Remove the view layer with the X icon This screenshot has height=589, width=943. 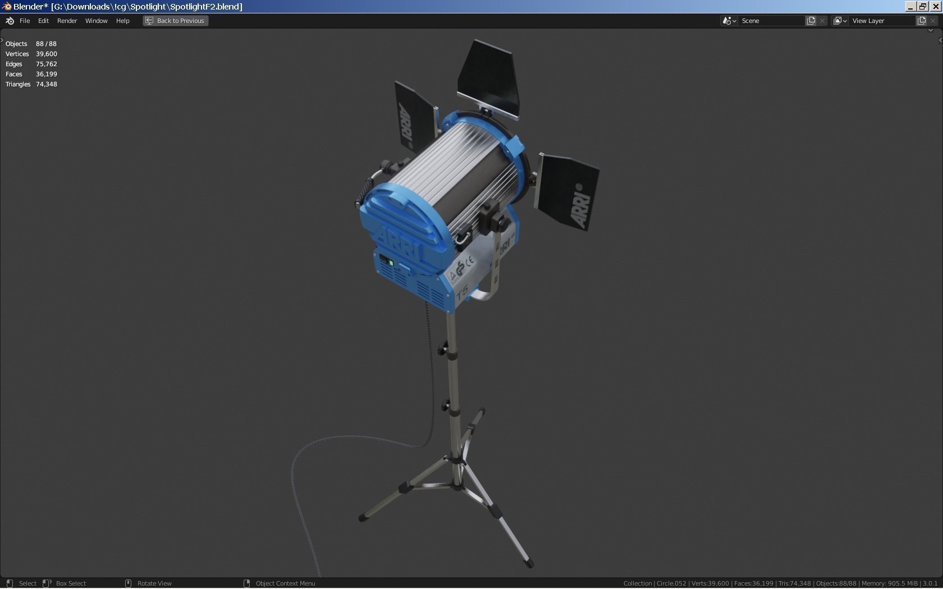tap(933, 21)
